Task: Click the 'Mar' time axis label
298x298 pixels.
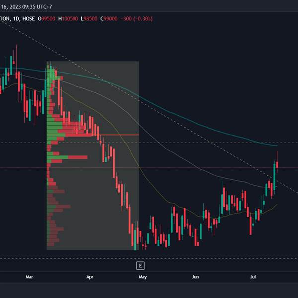Action: coord(29,277)
